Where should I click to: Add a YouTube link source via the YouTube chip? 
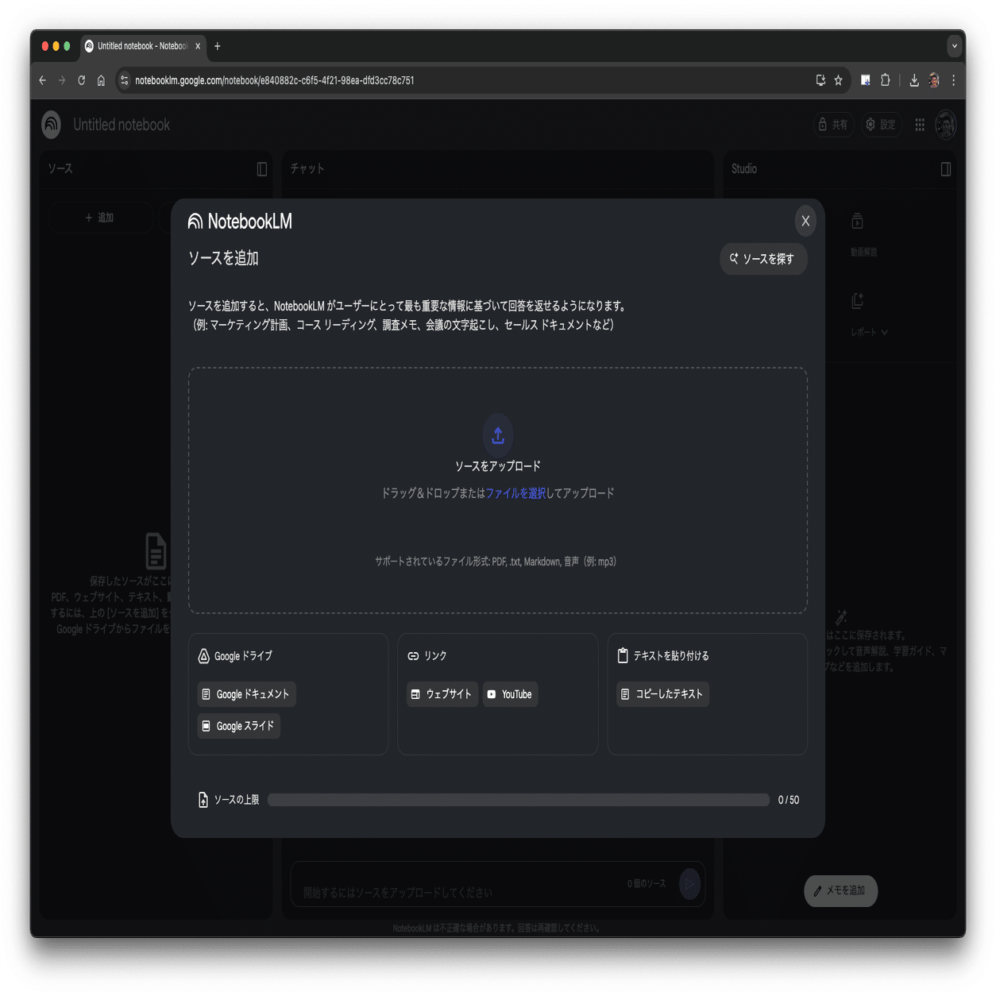tap(510, 693)
